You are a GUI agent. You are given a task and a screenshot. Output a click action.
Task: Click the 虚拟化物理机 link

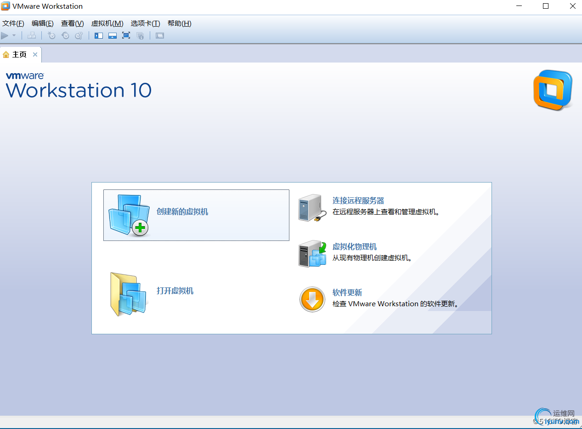pos(355,246)
